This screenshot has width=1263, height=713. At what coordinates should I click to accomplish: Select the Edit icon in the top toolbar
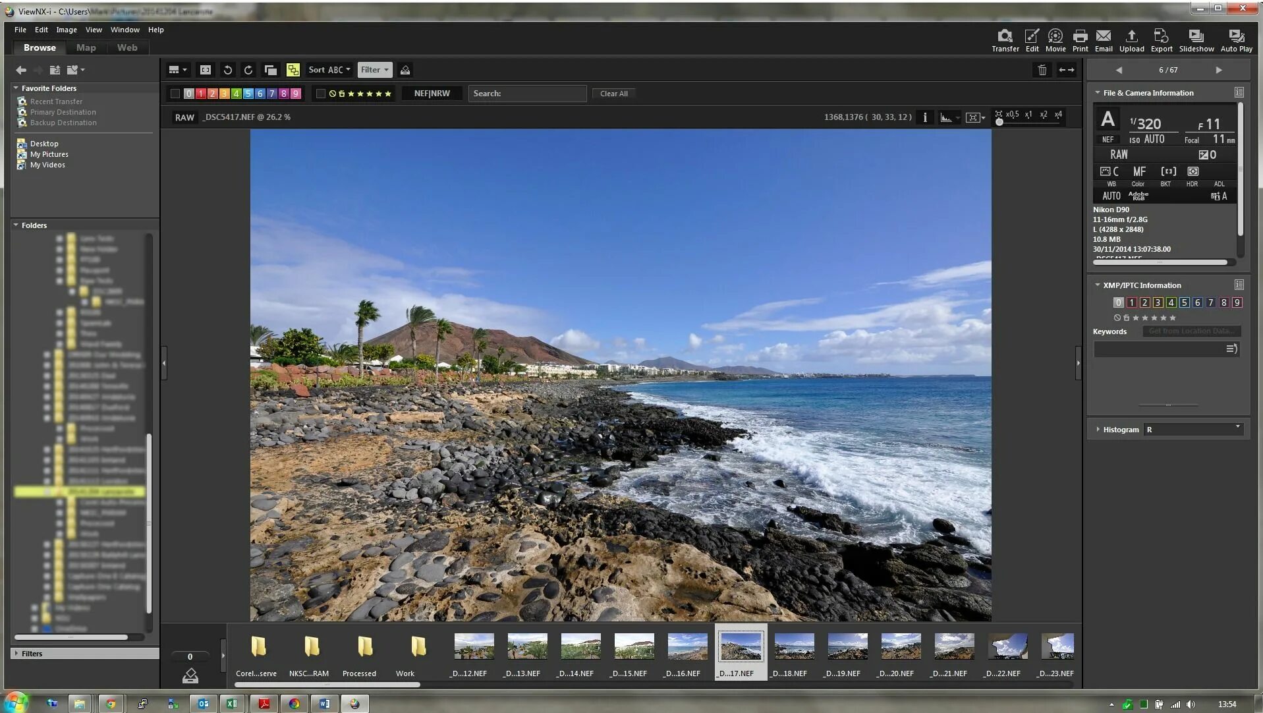click(x=1031, y=40)
